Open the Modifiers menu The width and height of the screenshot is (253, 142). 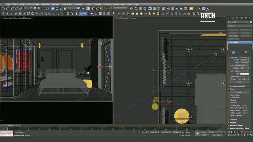45,4
